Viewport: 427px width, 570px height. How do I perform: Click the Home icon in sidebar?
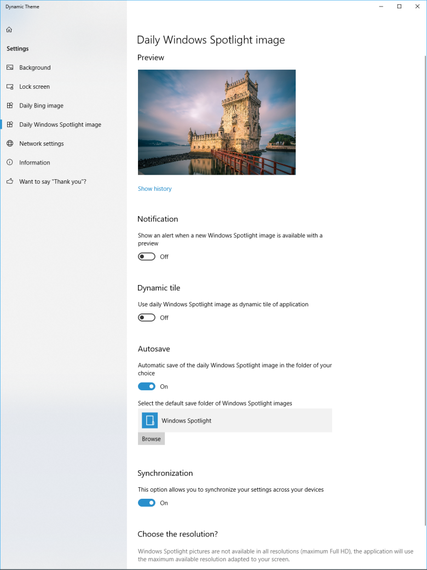(x=9, y=30)
